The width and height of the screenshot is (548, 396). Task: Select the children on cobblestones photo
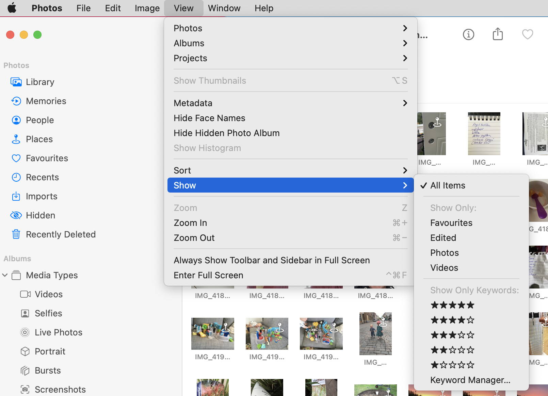[x=375, y=334]
